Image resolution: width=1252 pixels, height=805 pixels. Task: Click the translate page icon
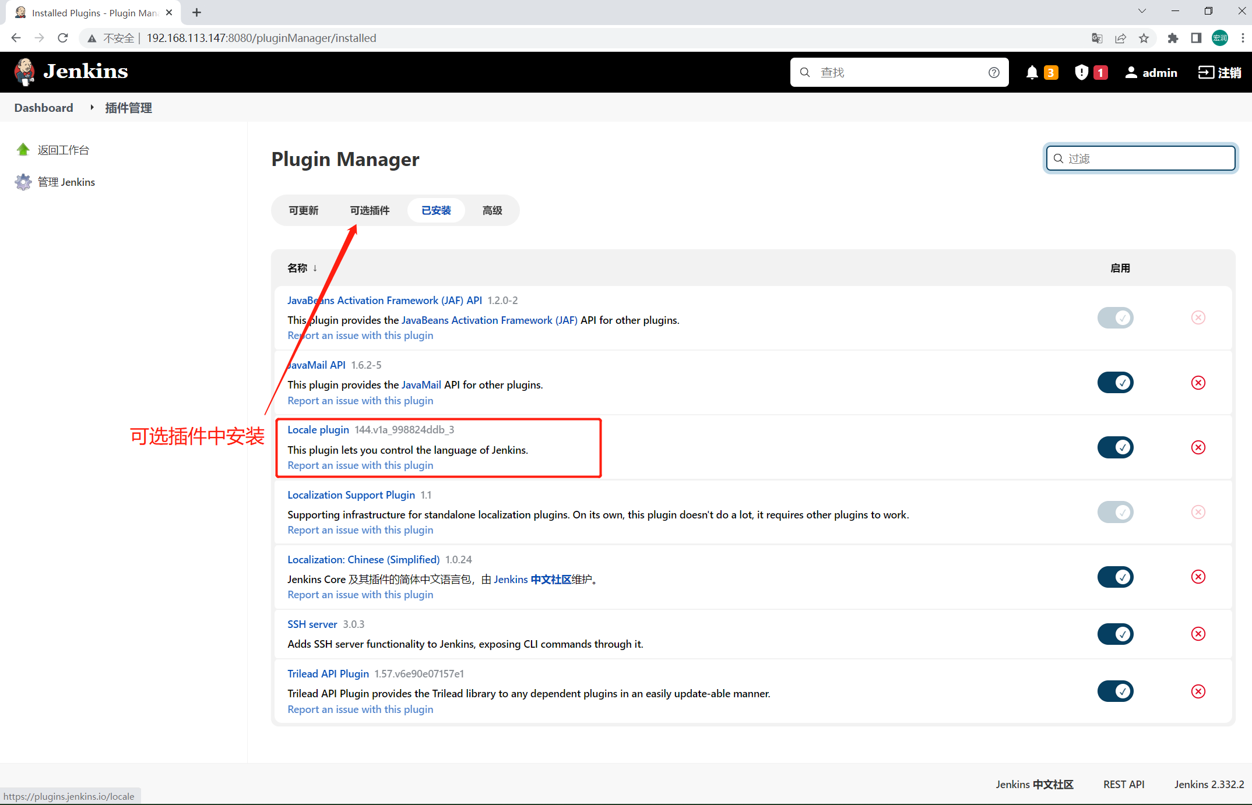click(x=1097, y=38)
